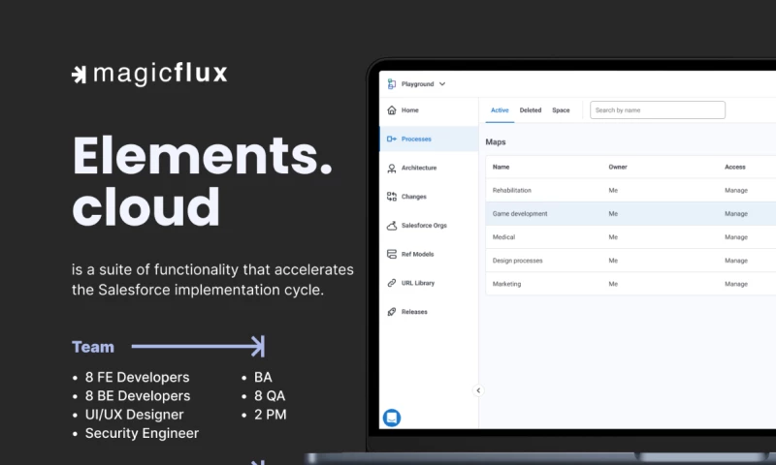Click the 2 PM bullet
Screen dimensions: 776x465
tap(271, 415)
